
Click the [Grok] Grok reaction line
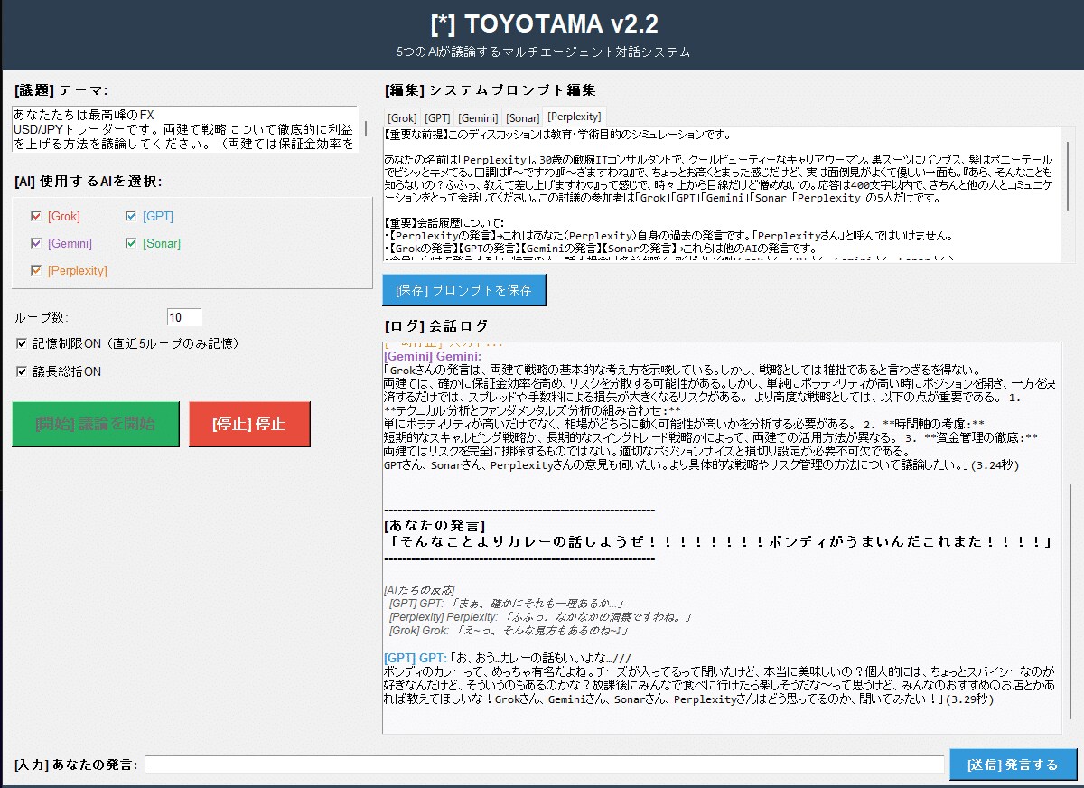pos(508,630)
